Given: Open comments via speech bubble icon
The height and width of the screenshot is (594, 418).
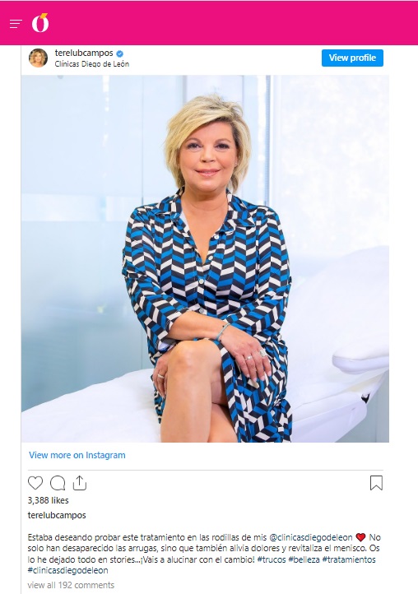Looking at the screenshot, I should click(58, 483).
